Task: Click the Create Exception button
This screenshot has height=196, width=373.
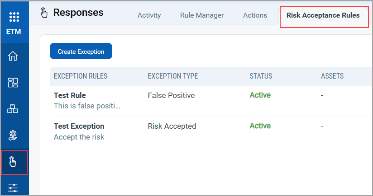Action: [x=81, y=51]
